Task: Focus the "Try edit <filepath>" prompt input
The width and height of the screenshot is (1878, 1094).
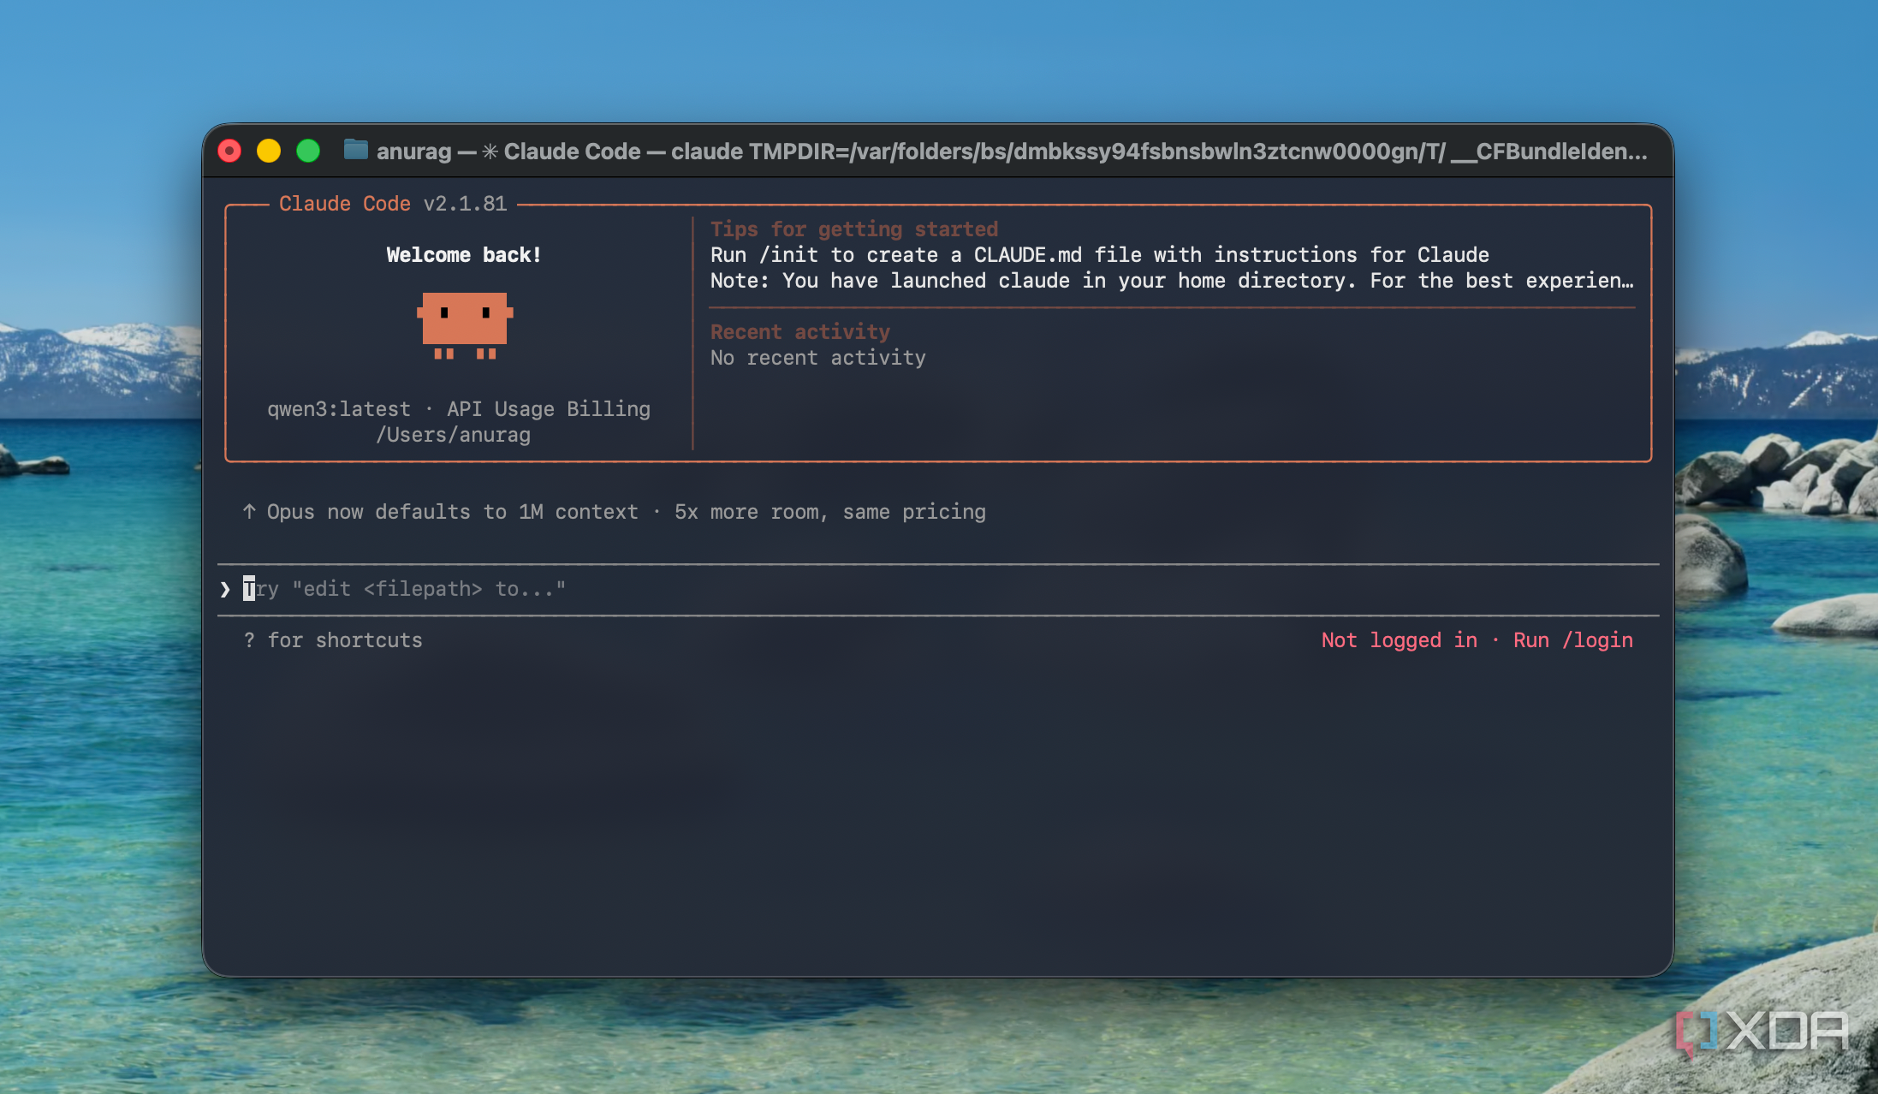Action: click(x=938, y=589)
